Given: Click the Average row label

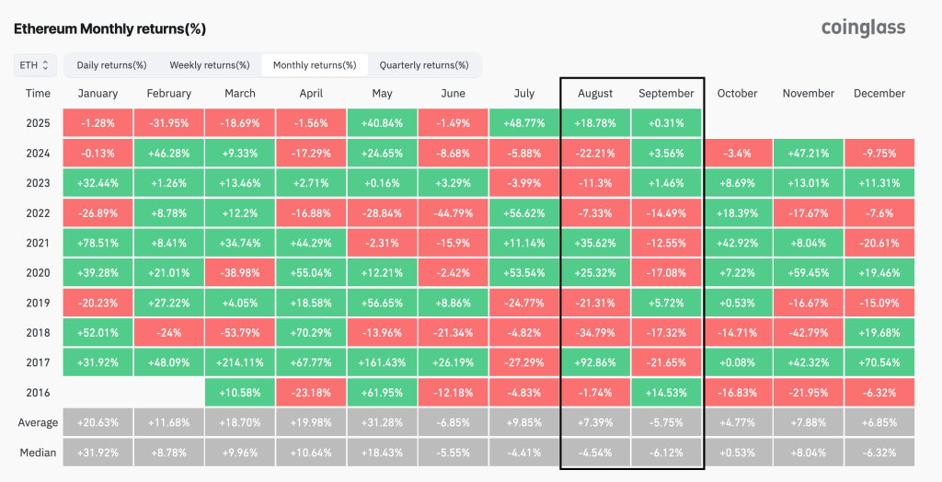Looking at the screenshot, I should pos(38,423).
